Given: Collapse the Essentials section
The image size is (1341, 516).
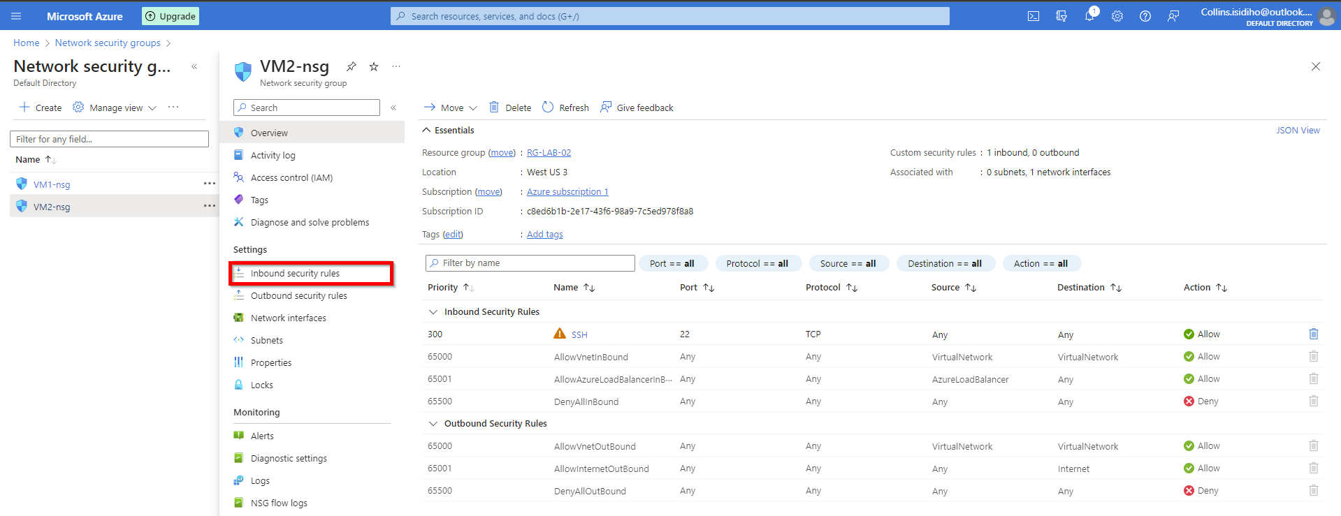Looking at the screenshot, I should (426, 130).
